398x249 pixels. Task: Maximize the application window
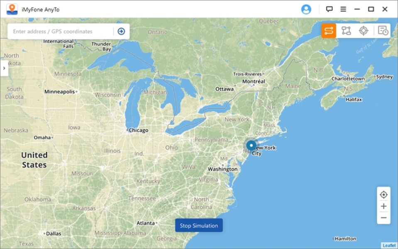click(371, 9)
